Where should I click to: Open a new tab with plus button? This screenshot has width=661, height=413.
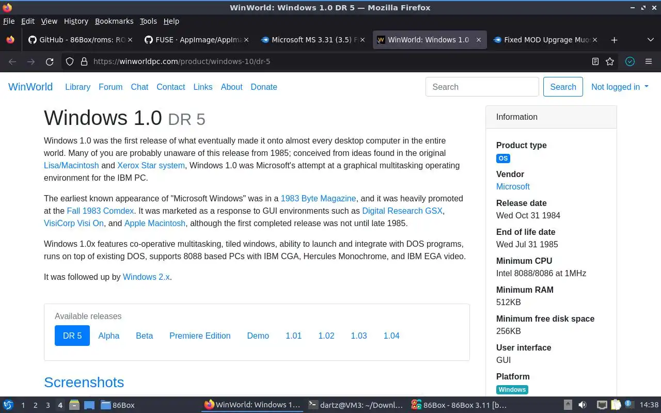(x=614, y=40)
